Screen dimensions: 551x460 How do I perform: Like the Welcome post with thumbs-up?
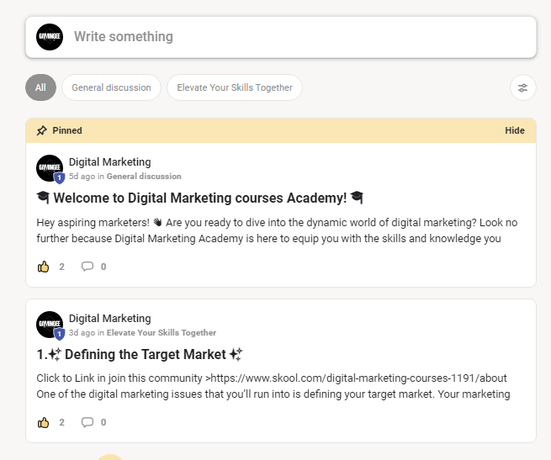coord(44,267)
